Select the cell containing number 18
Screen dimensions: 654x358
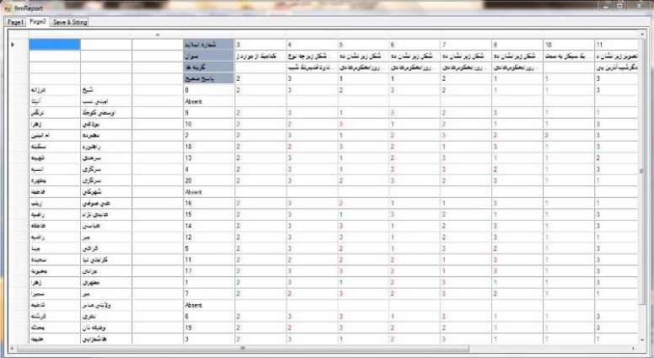point(207,145)
